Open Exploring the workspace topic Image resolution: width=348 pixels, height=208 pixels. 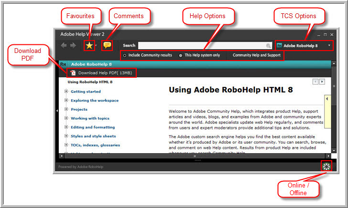95,101
